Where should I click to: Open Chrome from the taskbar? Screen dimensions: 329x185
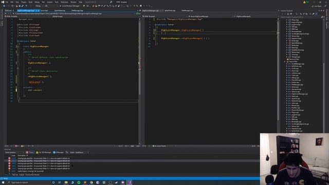coord(92,182)
